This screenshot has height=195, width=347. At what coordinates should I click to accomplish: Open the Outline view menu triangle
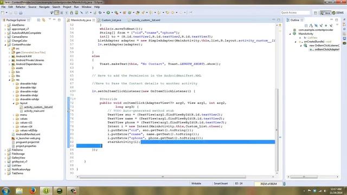337,25
